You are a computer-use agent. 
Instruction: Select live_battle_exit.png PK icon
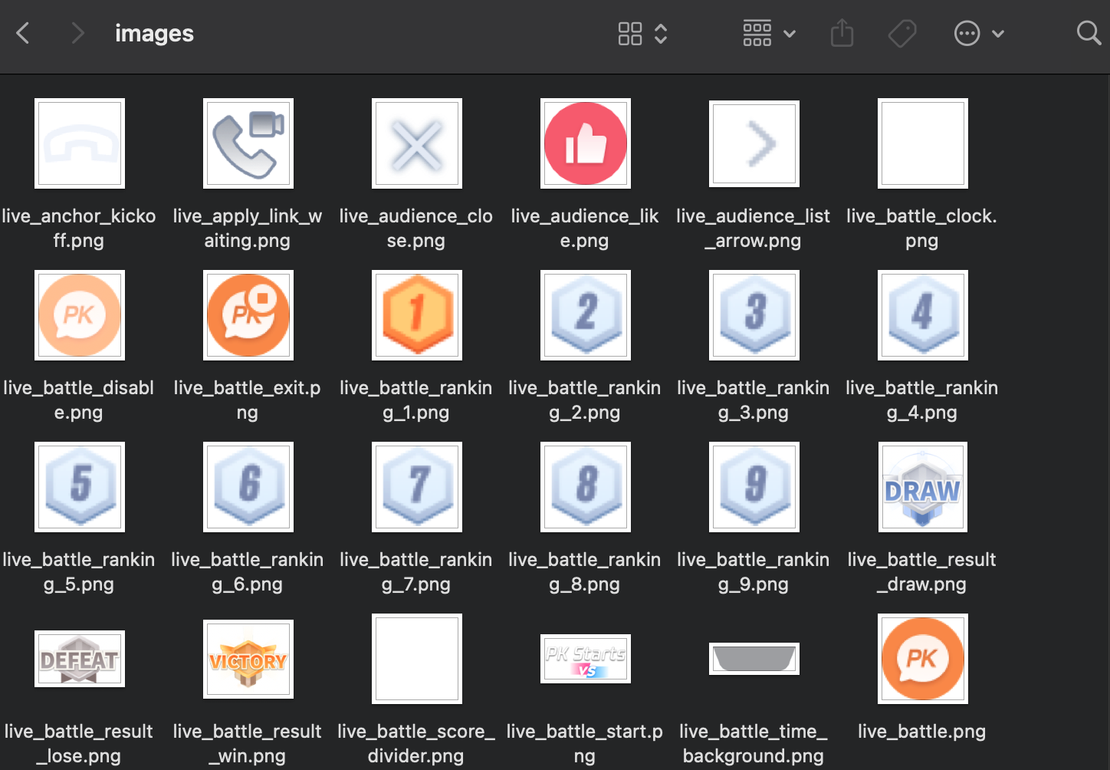248,315
